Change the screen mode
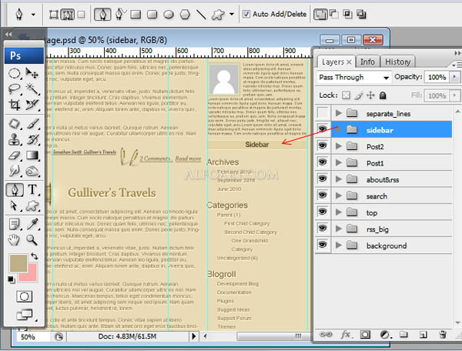 (24, 315)
